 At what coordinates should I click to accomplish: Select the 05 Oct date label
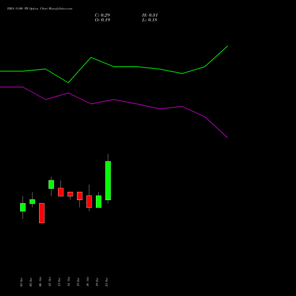tap(31, 282)
